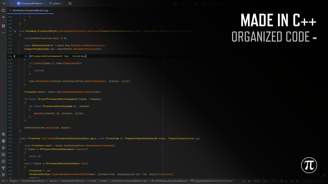Click the back navigation arrow
The width and height of the screenshot is (328, 184).
coord(4,3)
